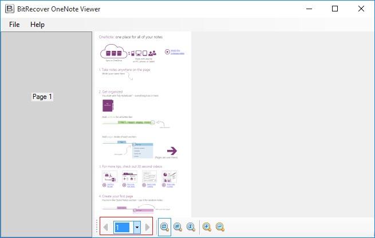Image resolution: width=375 pixels, height=238 pixels.
Task: Click the purple right arrow in the document
Action: click(x=172, y=151)
